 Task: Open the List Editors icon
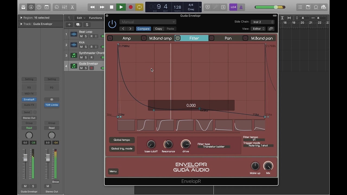click(x=300, y=7)
